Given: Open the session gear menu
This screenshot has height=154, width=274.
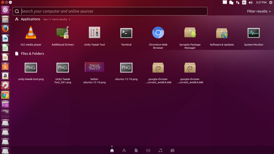Looking at the screenshot, I should point(271,2).
